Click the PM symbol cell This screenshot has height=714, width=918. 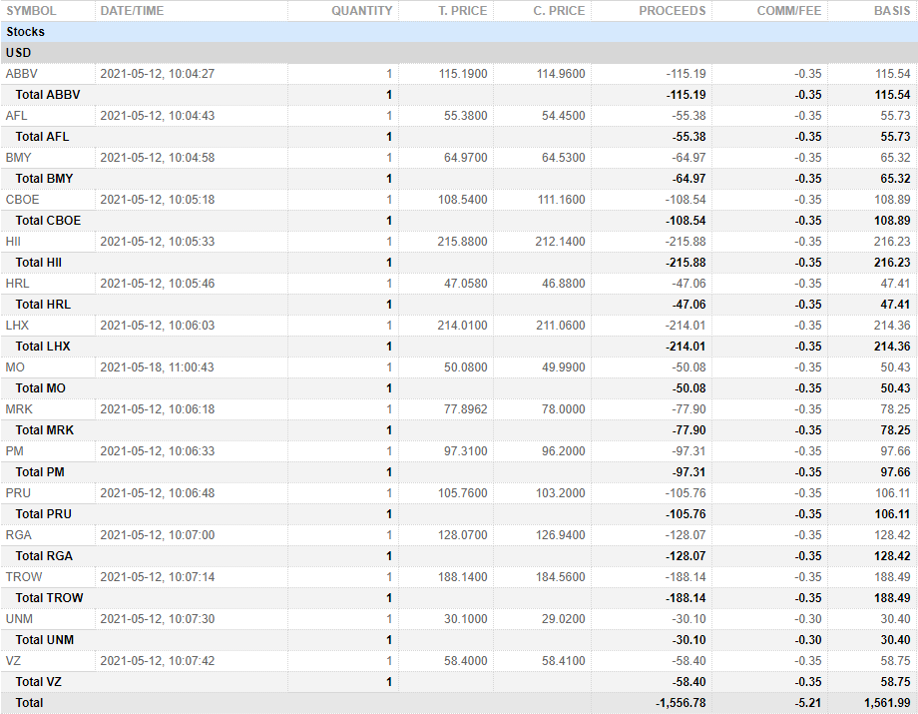(15, 451)
